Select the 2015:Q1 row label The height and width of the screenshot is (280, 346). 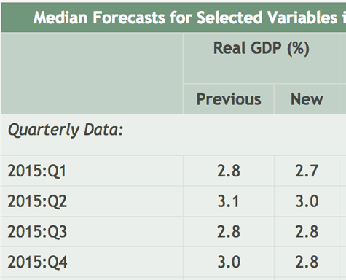(37, 171)
